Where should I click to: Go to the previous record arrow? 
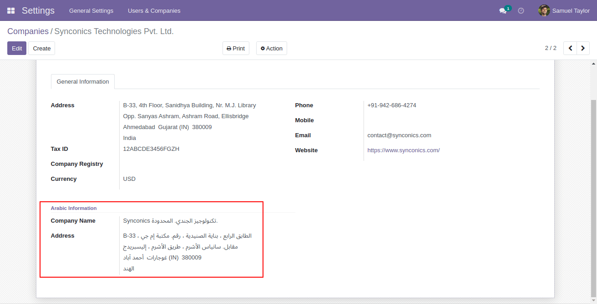tap(570, 48)
